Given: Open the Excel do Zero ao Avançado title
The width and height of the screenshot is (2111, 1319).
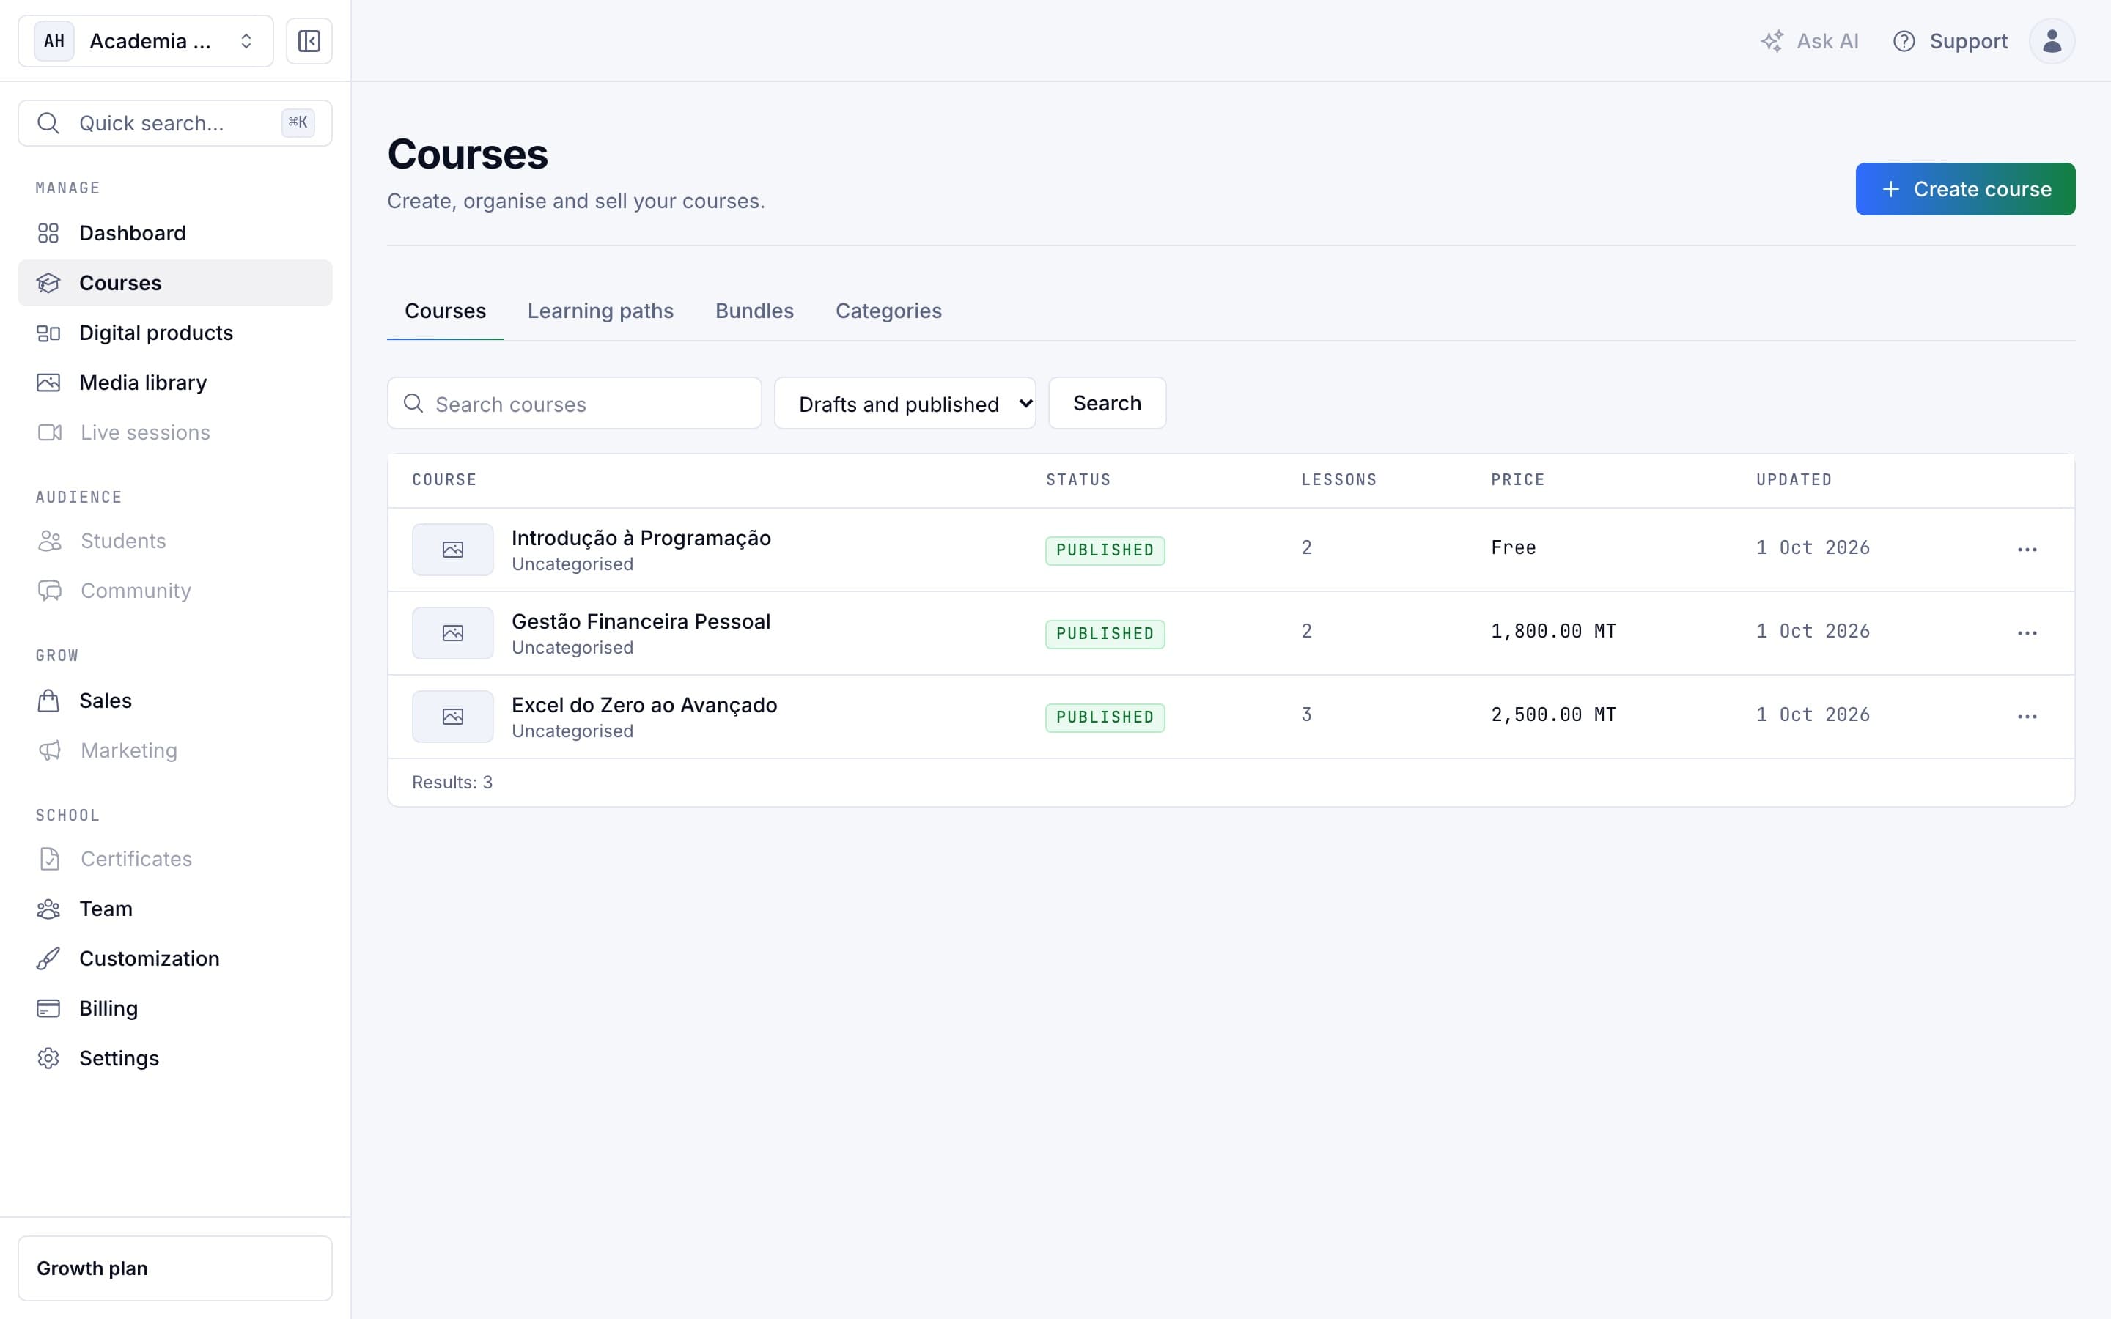Looking at the screenshot, I should [x=644, y=705].
